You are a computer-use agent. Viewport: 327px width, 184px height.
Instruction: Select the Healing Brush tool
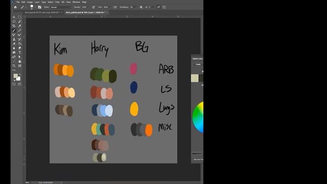pyautogui.click(x=19, y=31)
